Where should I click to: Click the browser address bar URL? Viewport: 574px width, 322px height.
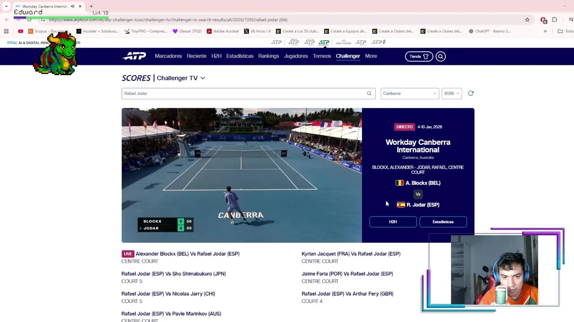click(x=168, y=20)
